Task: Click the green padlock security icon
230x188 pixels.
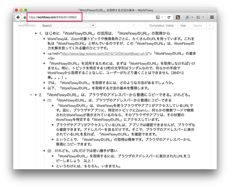Action: click(x=25, y=17)
